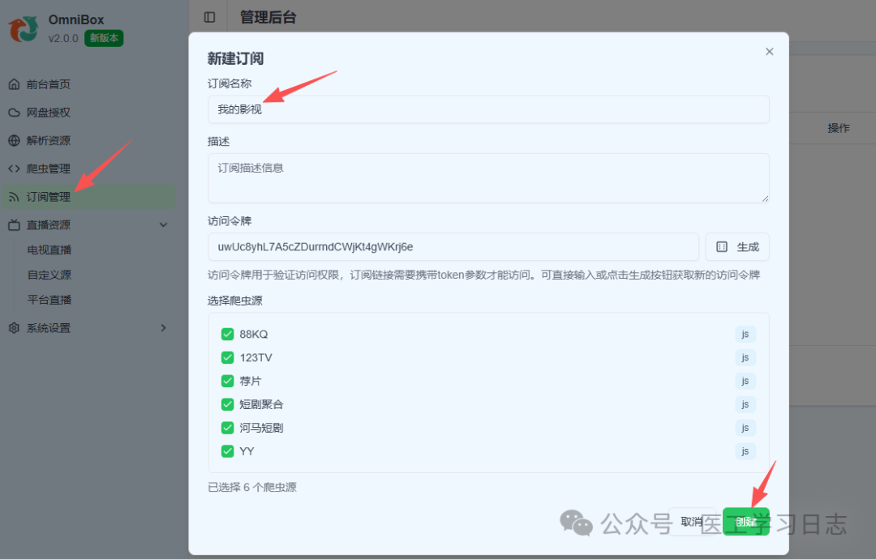This screenshot has height=559, width=876.
Task: Uncheck the 88KQ crawler source
Action: [227, 333]
